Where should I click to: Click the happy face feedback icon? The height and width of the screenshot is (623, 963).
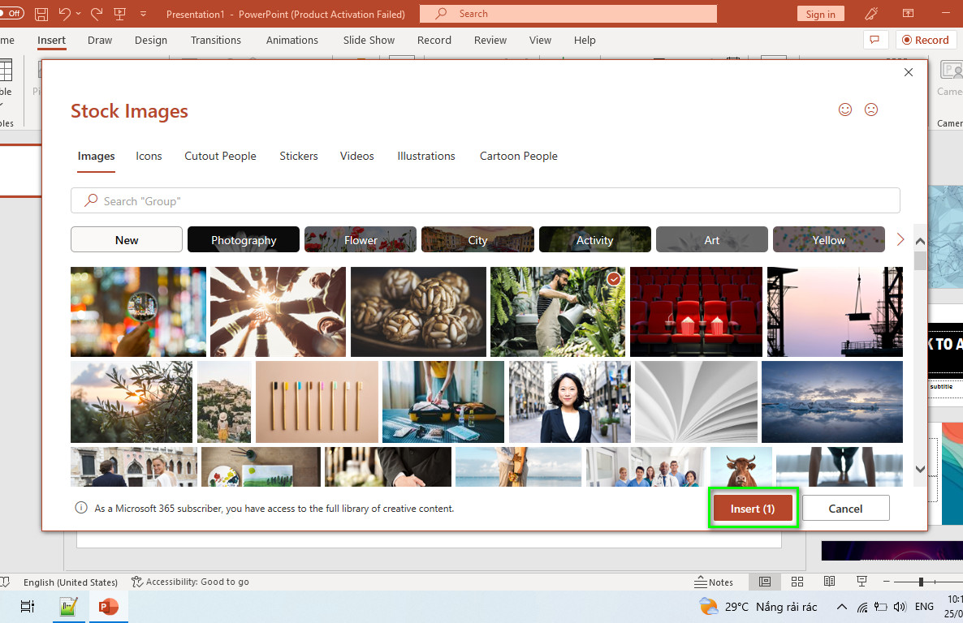(845, 110)
